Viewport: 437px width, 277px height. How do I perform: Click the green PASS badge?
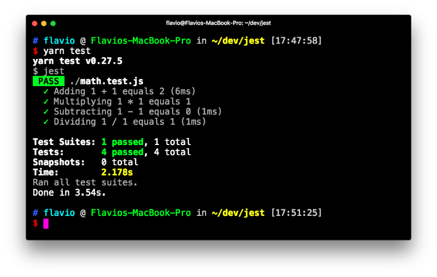tap(49, 81)
